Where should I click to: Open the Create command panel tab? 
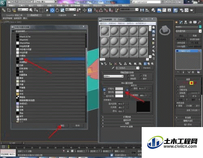click(x=177, y=22)
